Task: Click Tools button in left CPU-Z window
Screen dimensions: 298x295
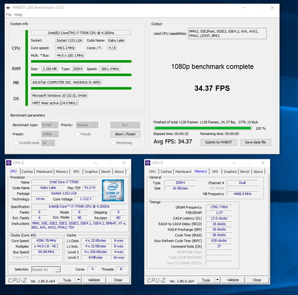Action: click(67, 280)
